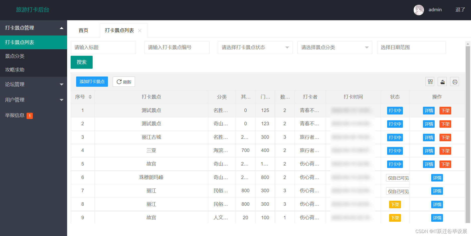
Task: Click the red badge on 举报信息
Action: (x=30, y=115)
